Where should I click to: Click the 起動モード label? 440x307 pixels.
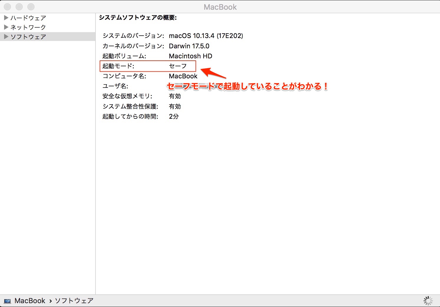click(118, 66)
